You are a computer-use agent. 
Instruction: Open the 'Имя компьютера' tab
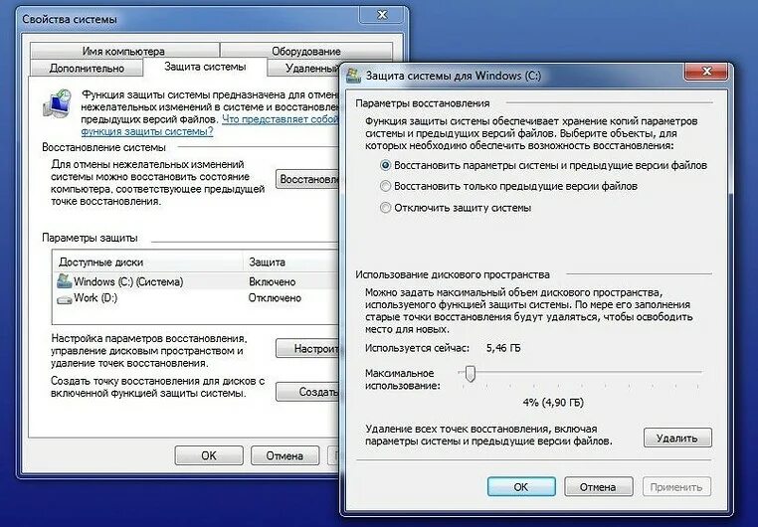tap(123, 51)
